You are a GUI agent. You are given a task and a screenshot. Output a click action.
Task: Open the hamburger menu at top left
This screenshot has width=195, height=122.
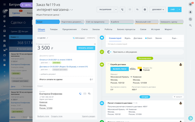click(4, 4)
